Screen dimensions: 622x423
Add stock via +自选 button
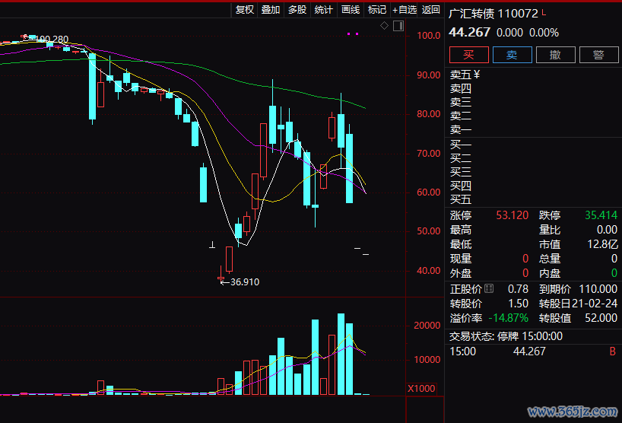[x=405, y=9]
